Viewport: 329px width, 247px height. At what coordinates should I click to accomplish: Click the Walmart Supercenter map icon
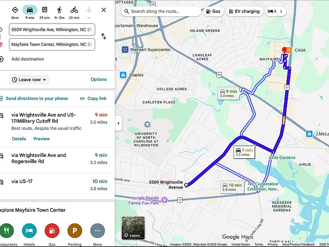click(x=125, y=50)
